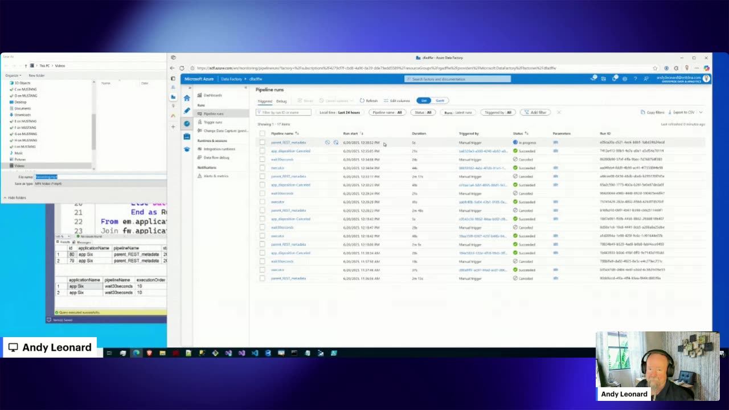
Task: Go up one folder in Save As dialog
Action: tap(26, 66)
